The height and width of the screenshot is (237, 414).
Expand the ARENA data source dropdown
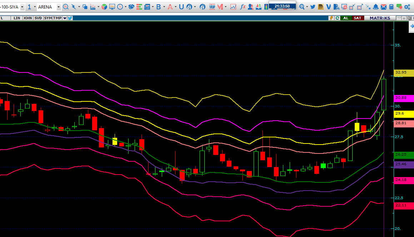coord(58,6)
